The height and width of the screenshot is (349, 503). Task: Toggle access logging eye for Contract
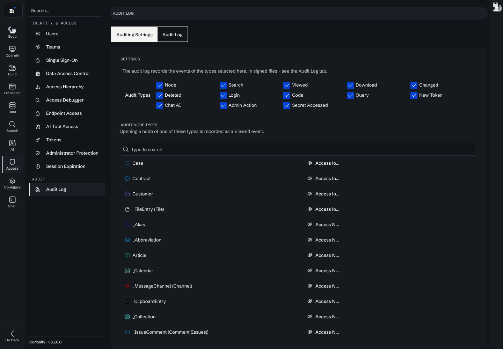coord(309,178)
